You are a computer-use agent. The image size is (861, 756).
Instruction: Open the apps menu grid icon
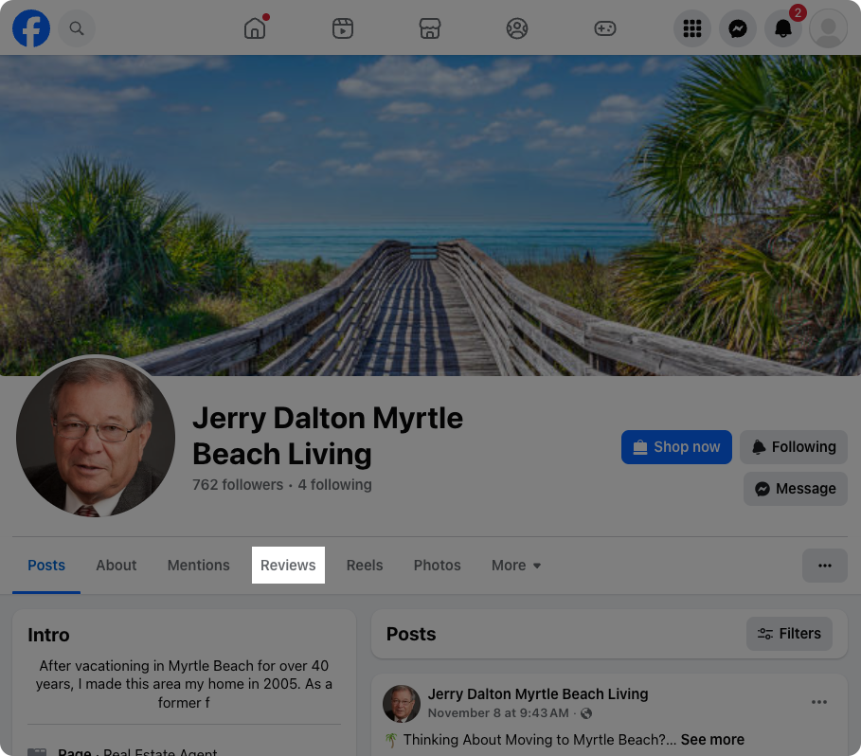coord(691,28)
